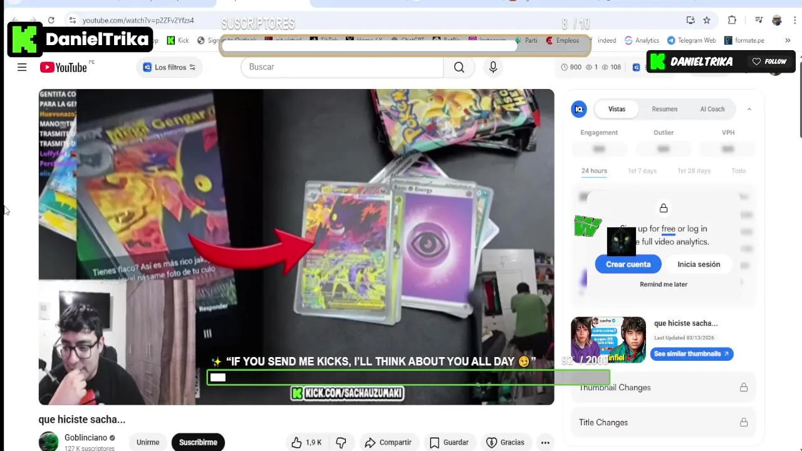The image size is (802, 451).
Task: Collapse the vidIQ panel with the up chevron
Action: (x=749, y=109)
